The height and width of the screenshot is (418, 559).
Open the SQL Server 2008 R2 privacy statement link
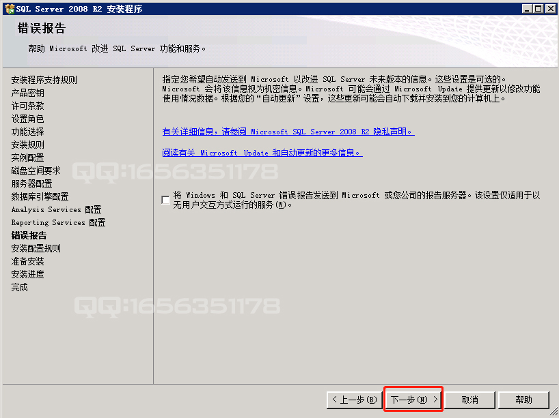click(x=288, y=132)
